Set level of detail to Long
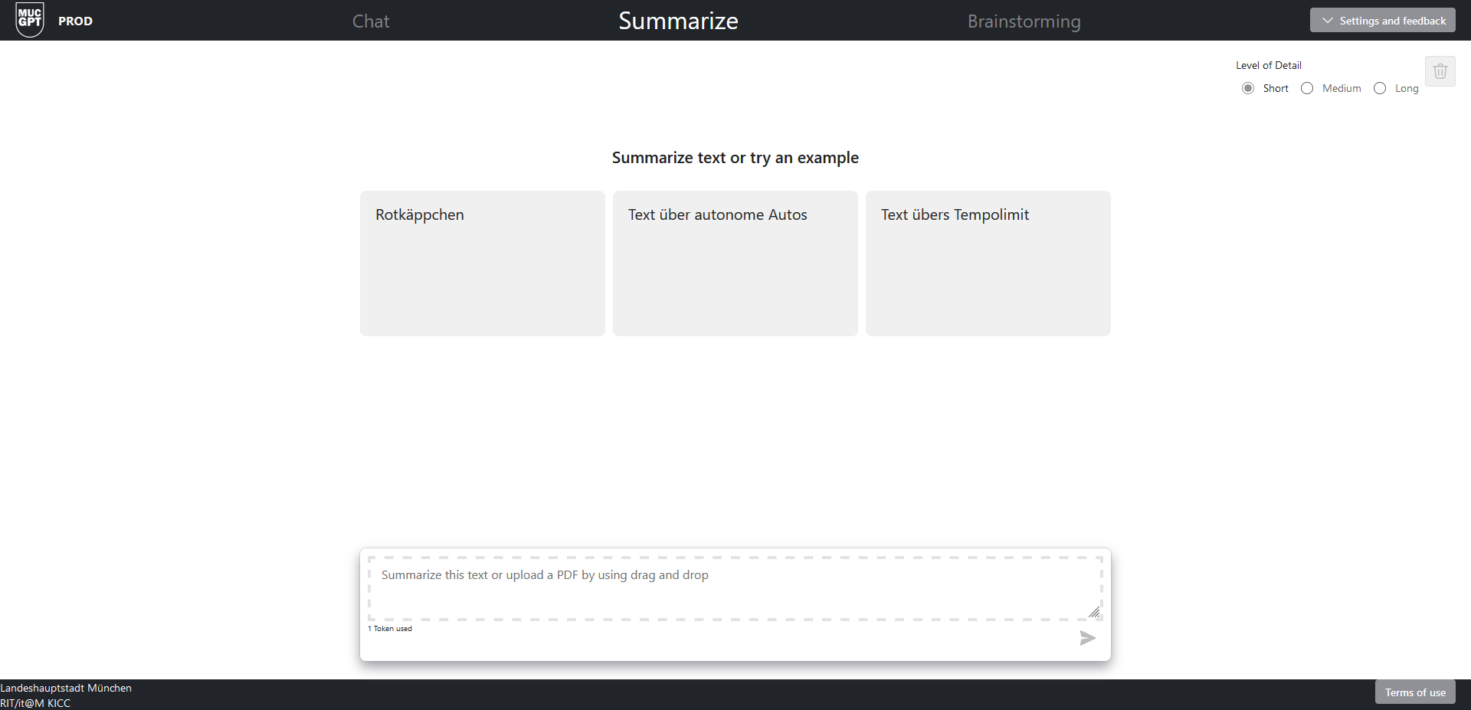 [1380, 88]
